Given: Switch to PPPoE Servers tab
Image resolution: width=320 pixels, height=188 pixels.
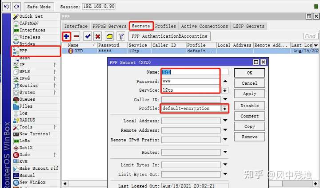Looking at the screenshot, I should point(109,26).
